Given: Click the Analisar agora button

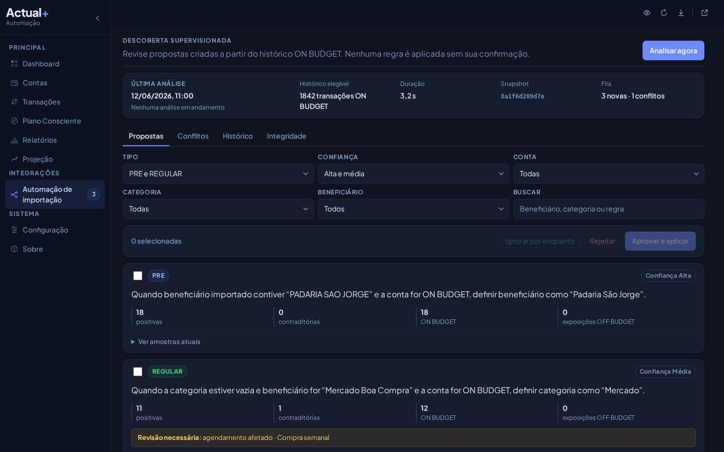Looking at the screenshot, I should click(673, 51).
